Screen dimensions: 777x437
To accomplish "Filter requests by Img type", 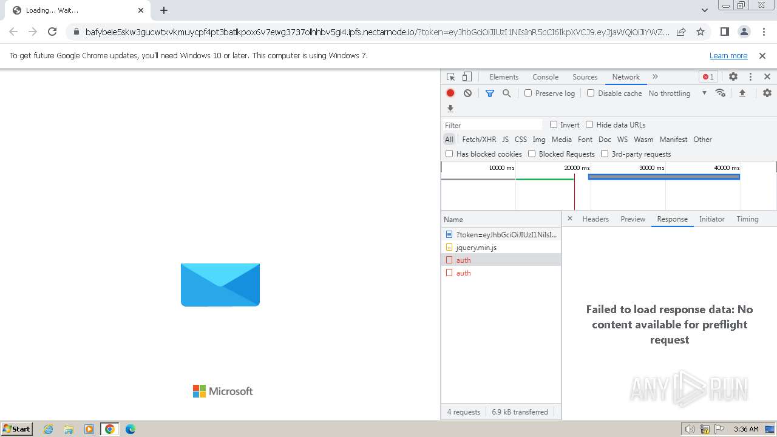I will click(539, 140).
